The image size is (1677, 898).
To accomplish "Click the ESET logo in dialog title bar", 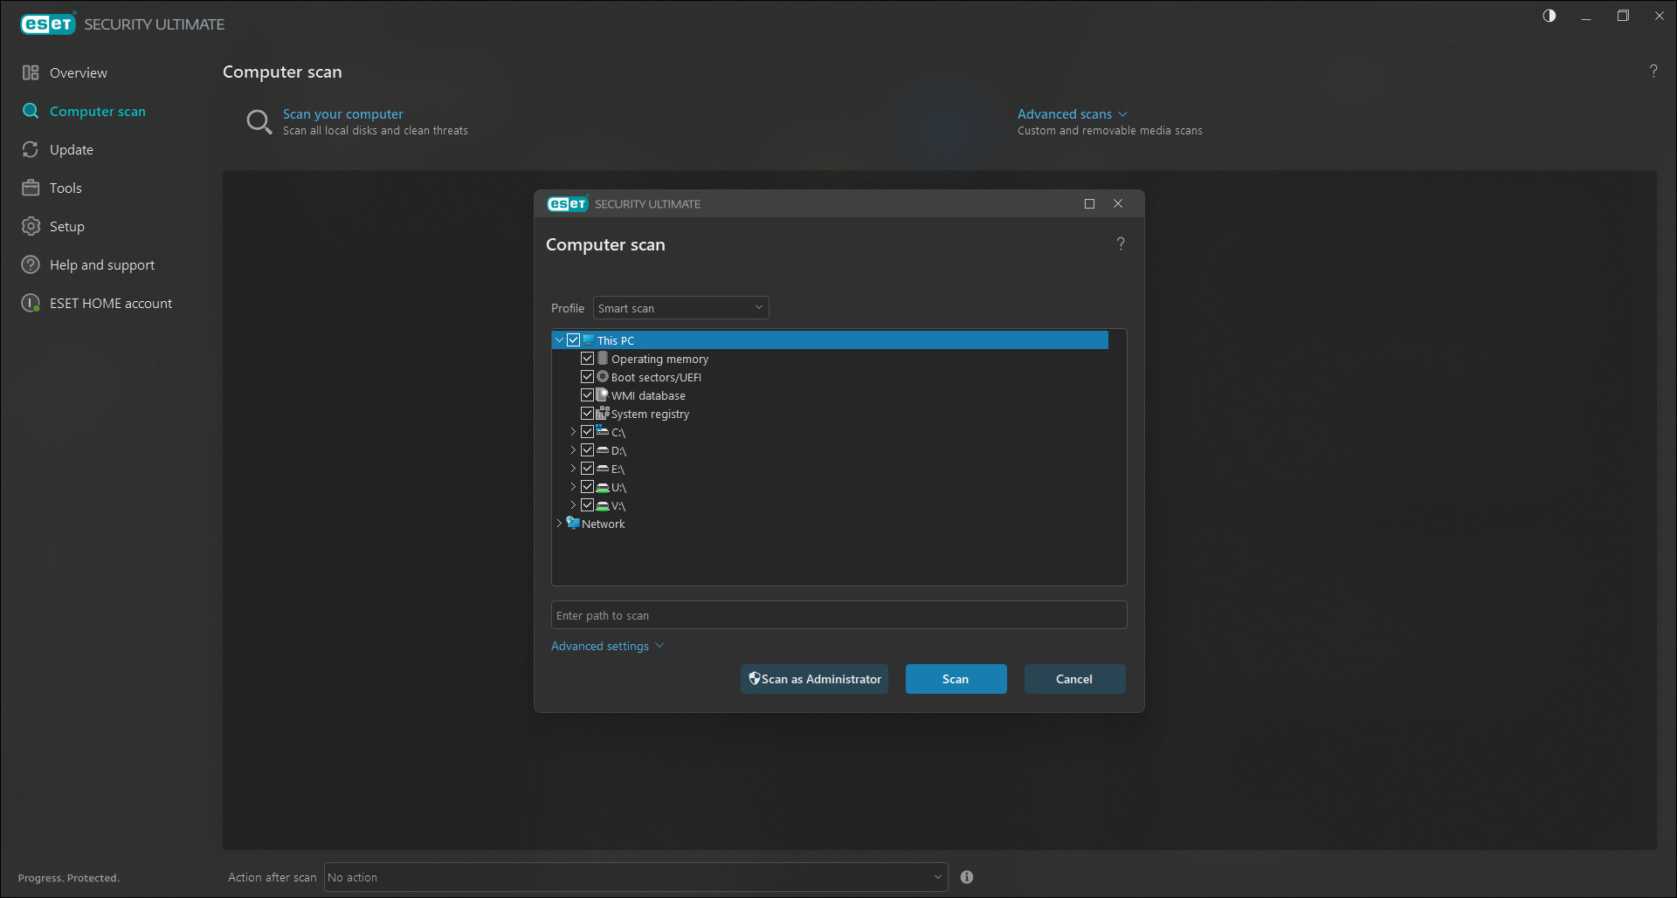I will point(568,204).
